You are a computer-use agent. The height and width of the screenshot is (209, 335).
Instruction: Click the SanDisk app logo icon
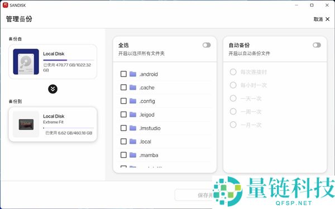click(6, 5)
